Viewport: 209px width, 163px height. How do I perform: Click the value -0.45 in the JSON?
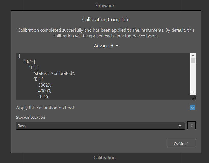point(43,97)
